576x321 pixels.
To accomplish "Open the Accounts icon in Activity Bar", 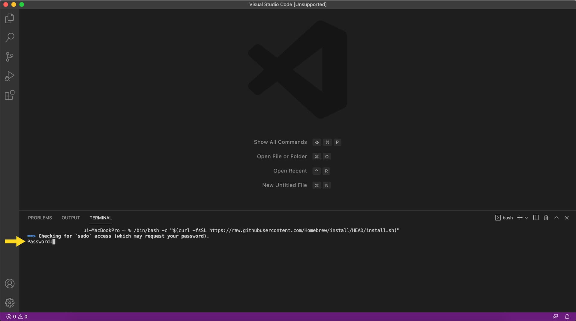I will [10, 284].
